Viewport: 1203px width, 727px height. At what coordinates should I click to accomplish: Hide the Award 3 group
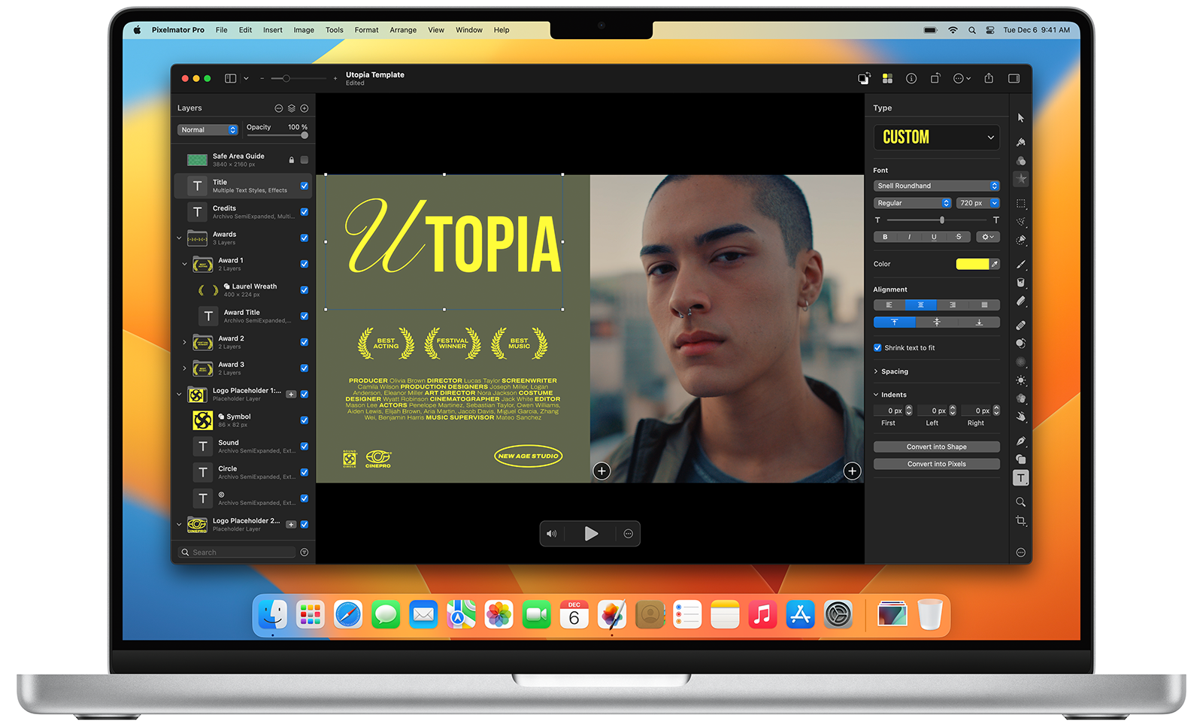[x=305, y=368]
